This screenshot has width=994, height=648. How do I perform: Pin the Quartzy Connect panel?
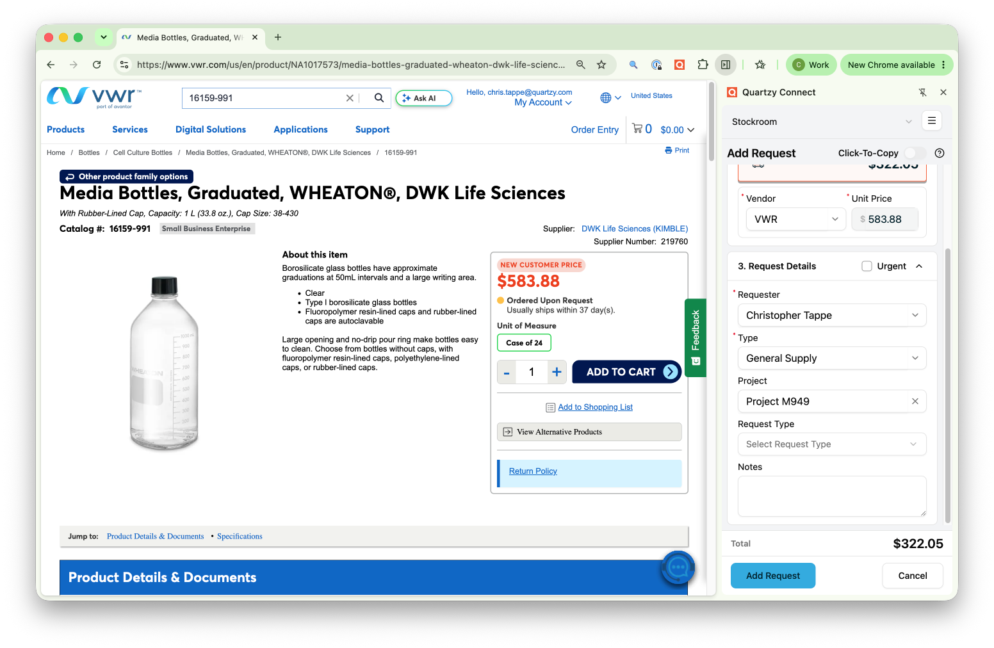tap(923, 92)
